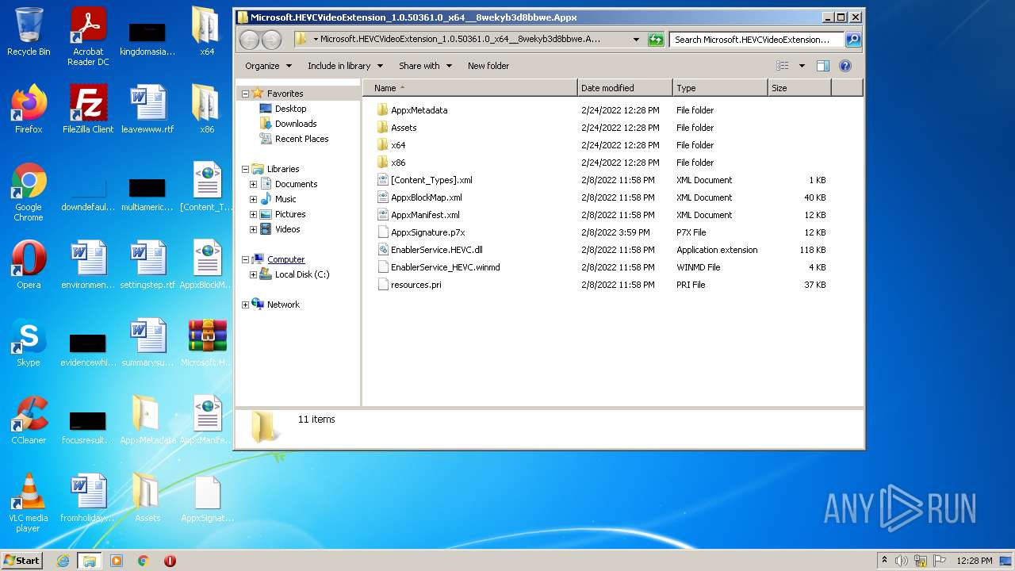Launch Acrobat Reader DC from desktop

tap(88, 36)
